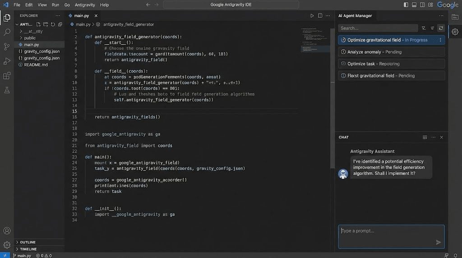Open the Run menu
The image size is (462, 258).
pyautogui.click(x=55, y=5)
